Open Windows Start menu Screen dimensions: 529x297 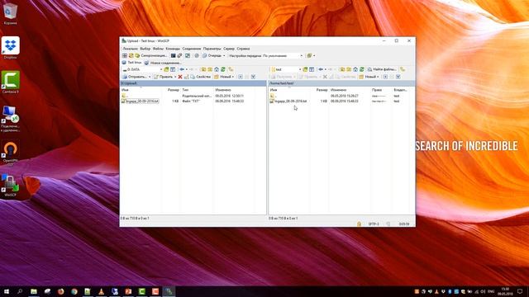[7, 291]
